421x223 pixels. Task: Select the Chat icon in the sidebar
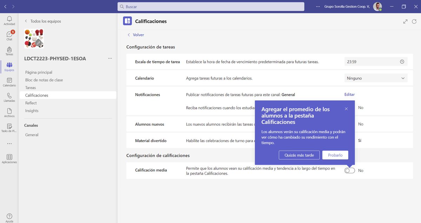(9, 34)
